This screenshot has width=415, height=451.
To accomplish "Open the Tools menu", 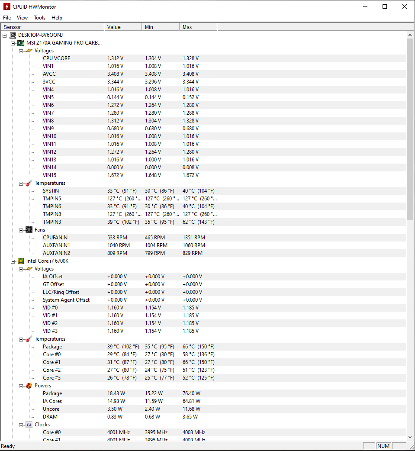I will [x=39, y=18].
